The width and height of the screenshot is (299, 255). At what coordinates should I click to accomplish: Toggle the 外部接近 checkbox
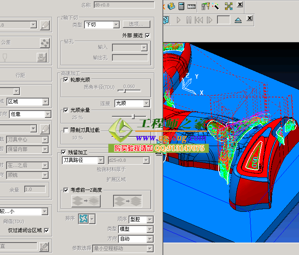coord(147,36)
